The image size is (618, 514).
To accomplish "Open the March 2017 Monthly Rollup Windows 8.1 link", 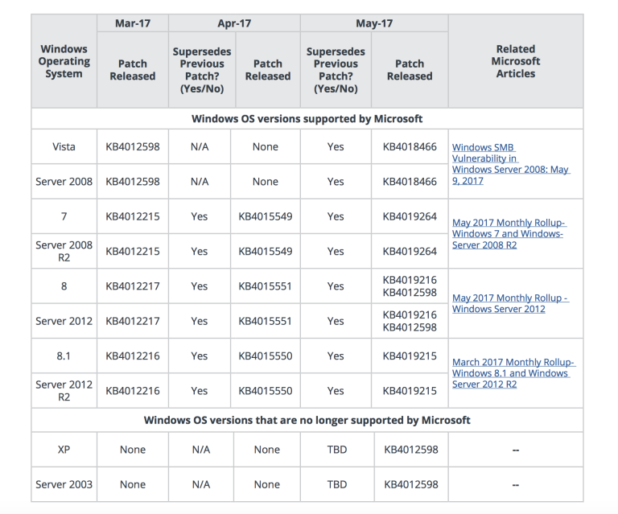I will 513,373.
